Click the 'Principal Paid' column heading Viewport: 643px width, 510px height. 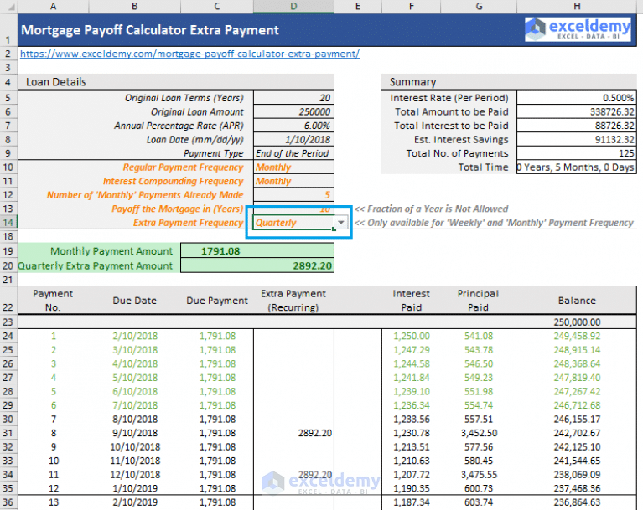478,301
